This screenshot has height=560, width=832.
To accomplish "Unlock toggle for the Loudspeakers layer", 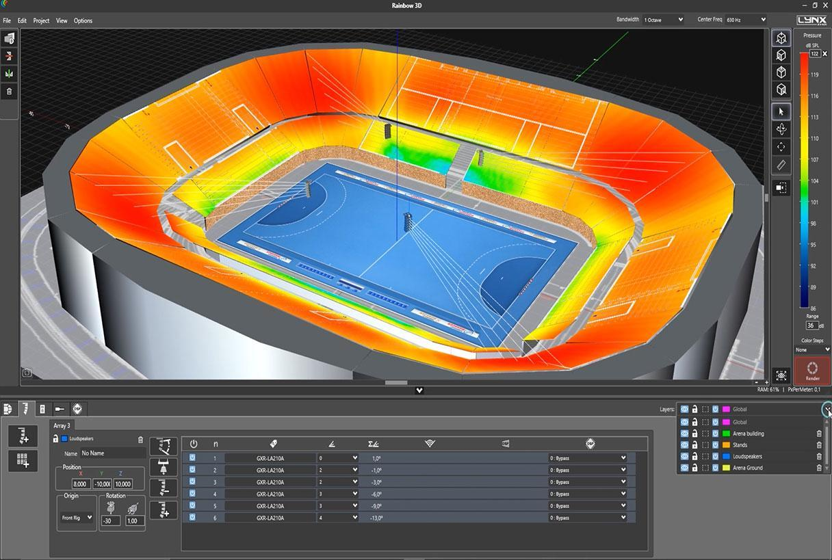I will point(694,456).
